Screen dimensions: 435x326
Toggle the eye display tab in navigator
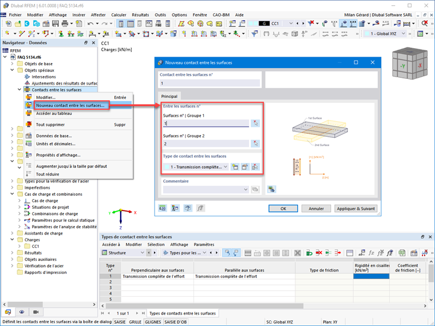coord(22,312)
